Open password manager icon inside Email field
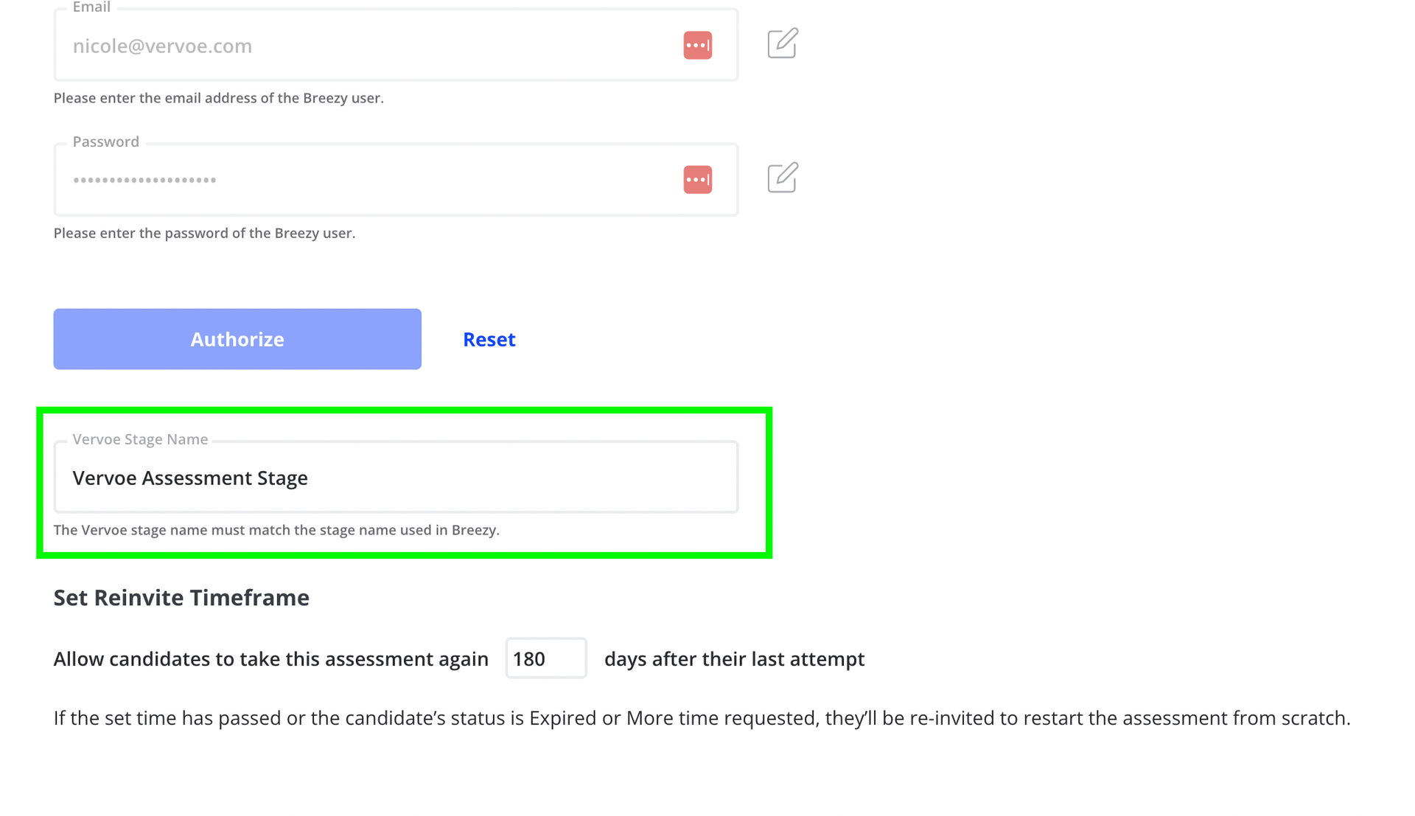The width and height of the screenshot is (1415, 816). [x=697, y=45]
